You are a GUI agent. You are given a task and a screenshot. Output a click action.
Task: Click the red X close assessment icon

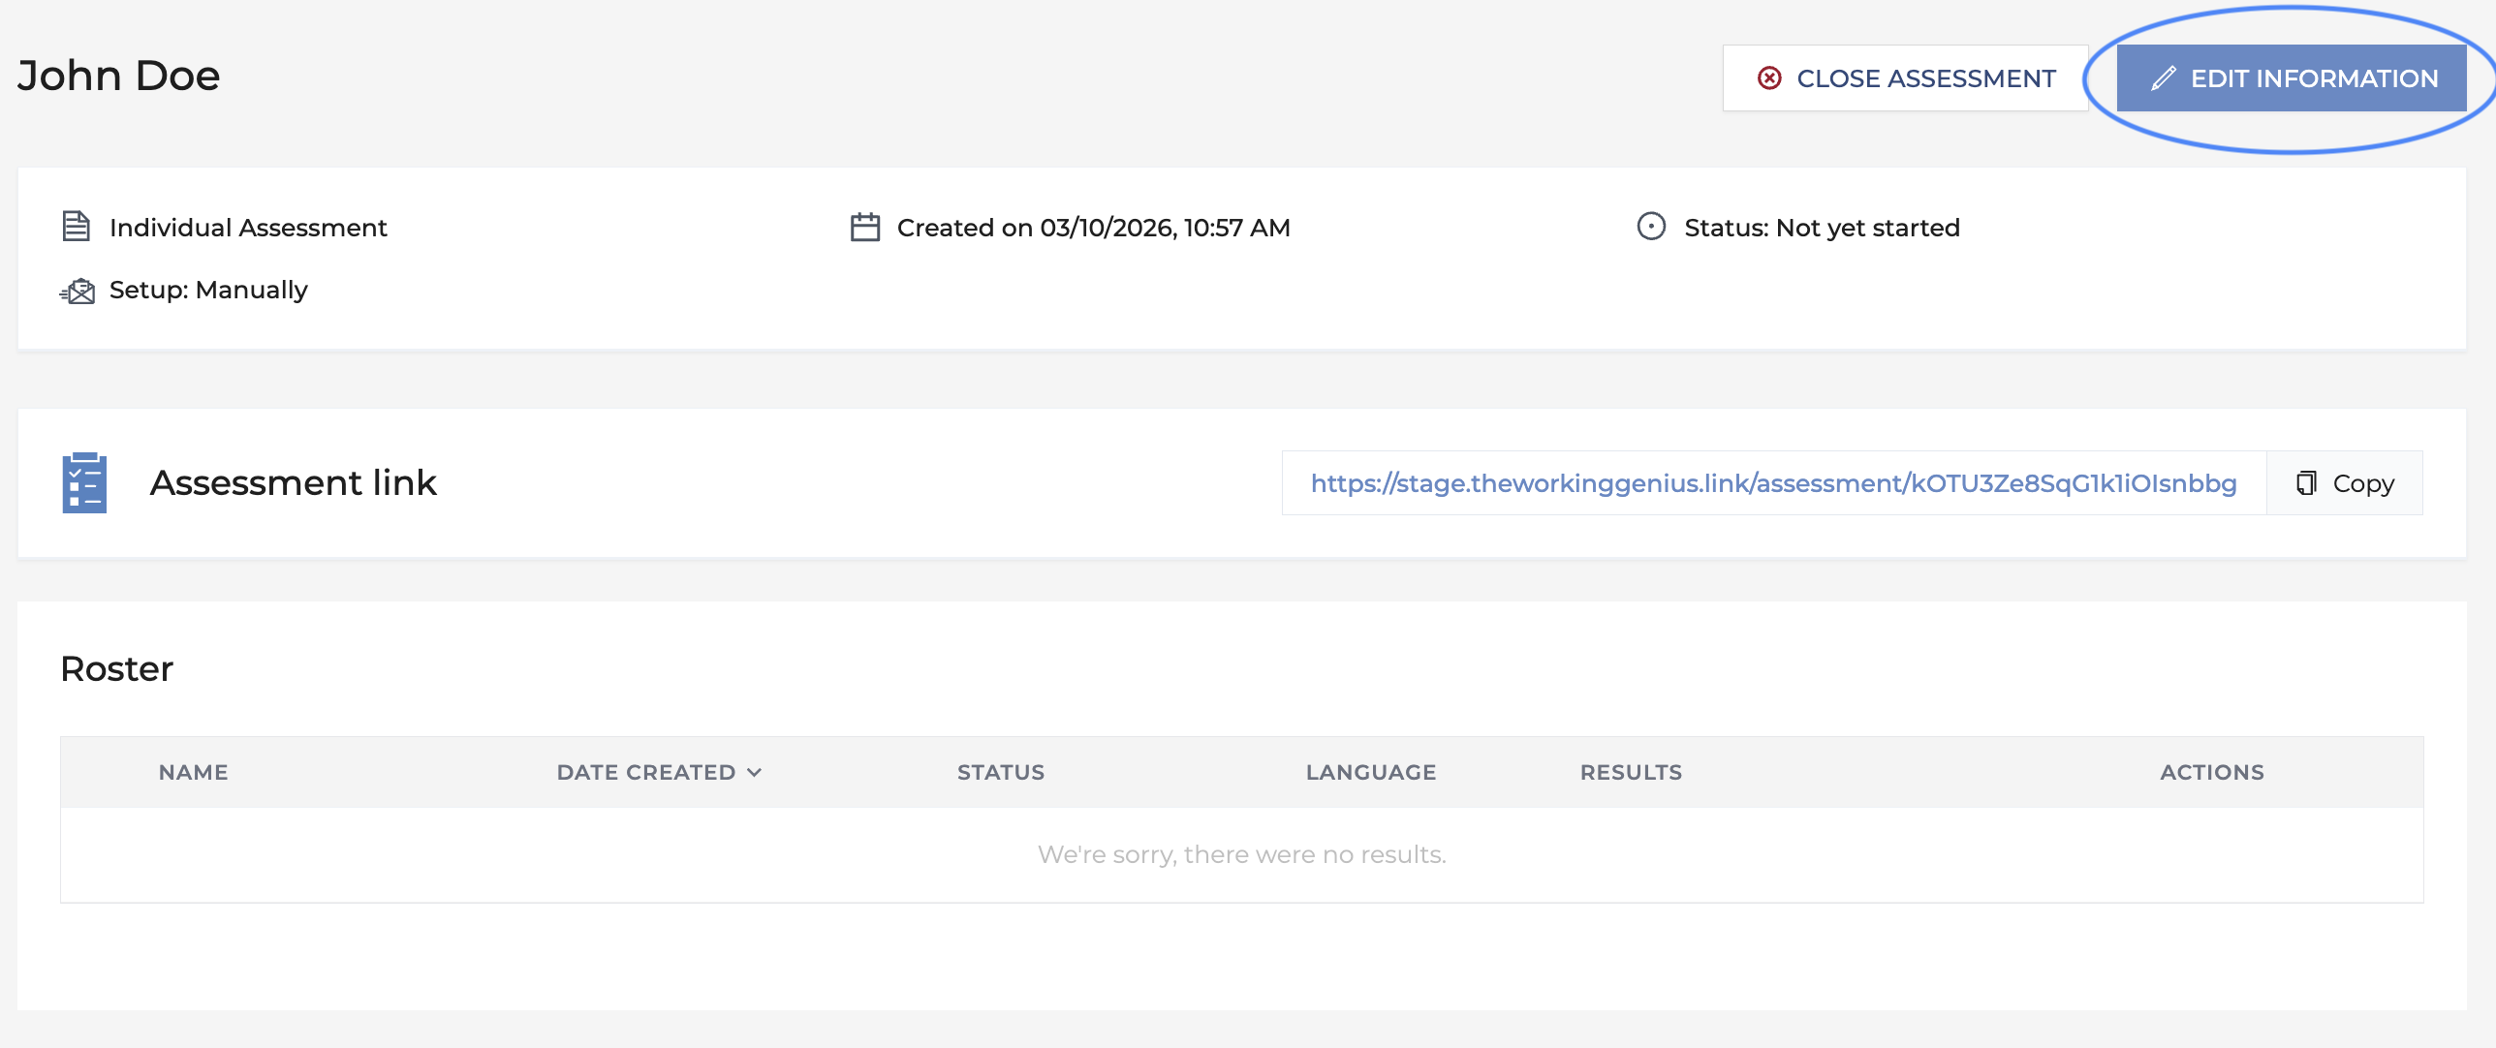[x=1769, y=78]
